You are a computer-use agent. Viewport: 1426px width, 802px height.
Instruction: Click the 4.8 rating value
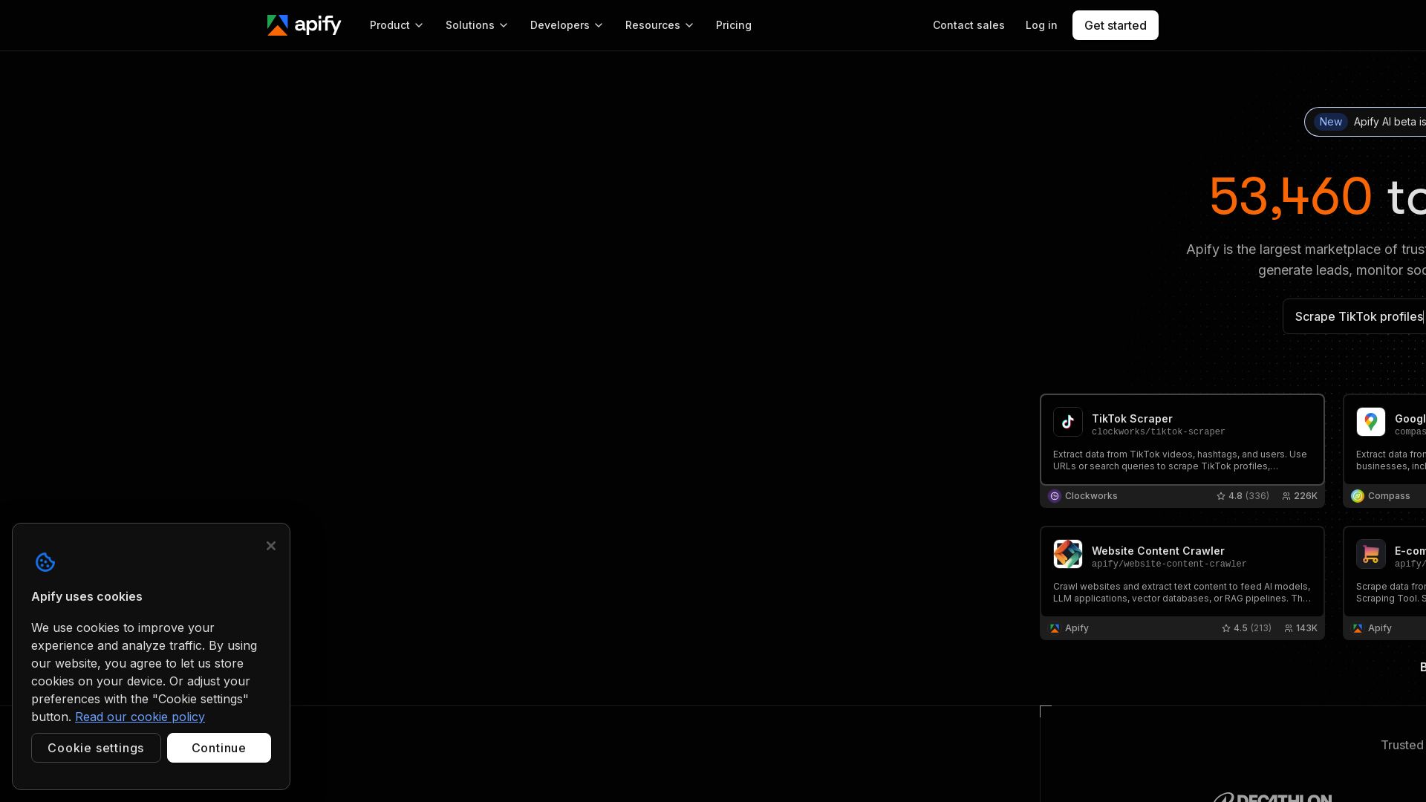pos(1235,496)
